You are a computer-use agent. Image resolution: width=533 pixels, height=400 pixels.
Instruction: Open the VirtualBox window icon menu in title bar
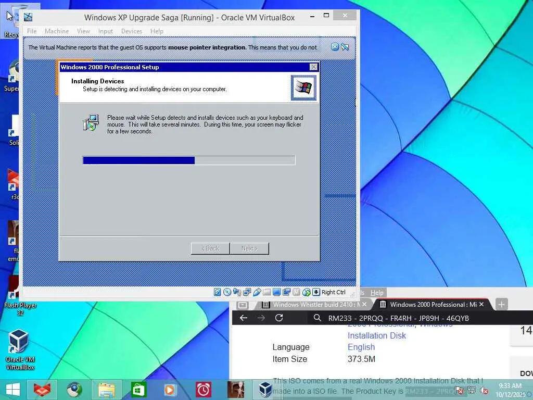[x=28, y=17]
